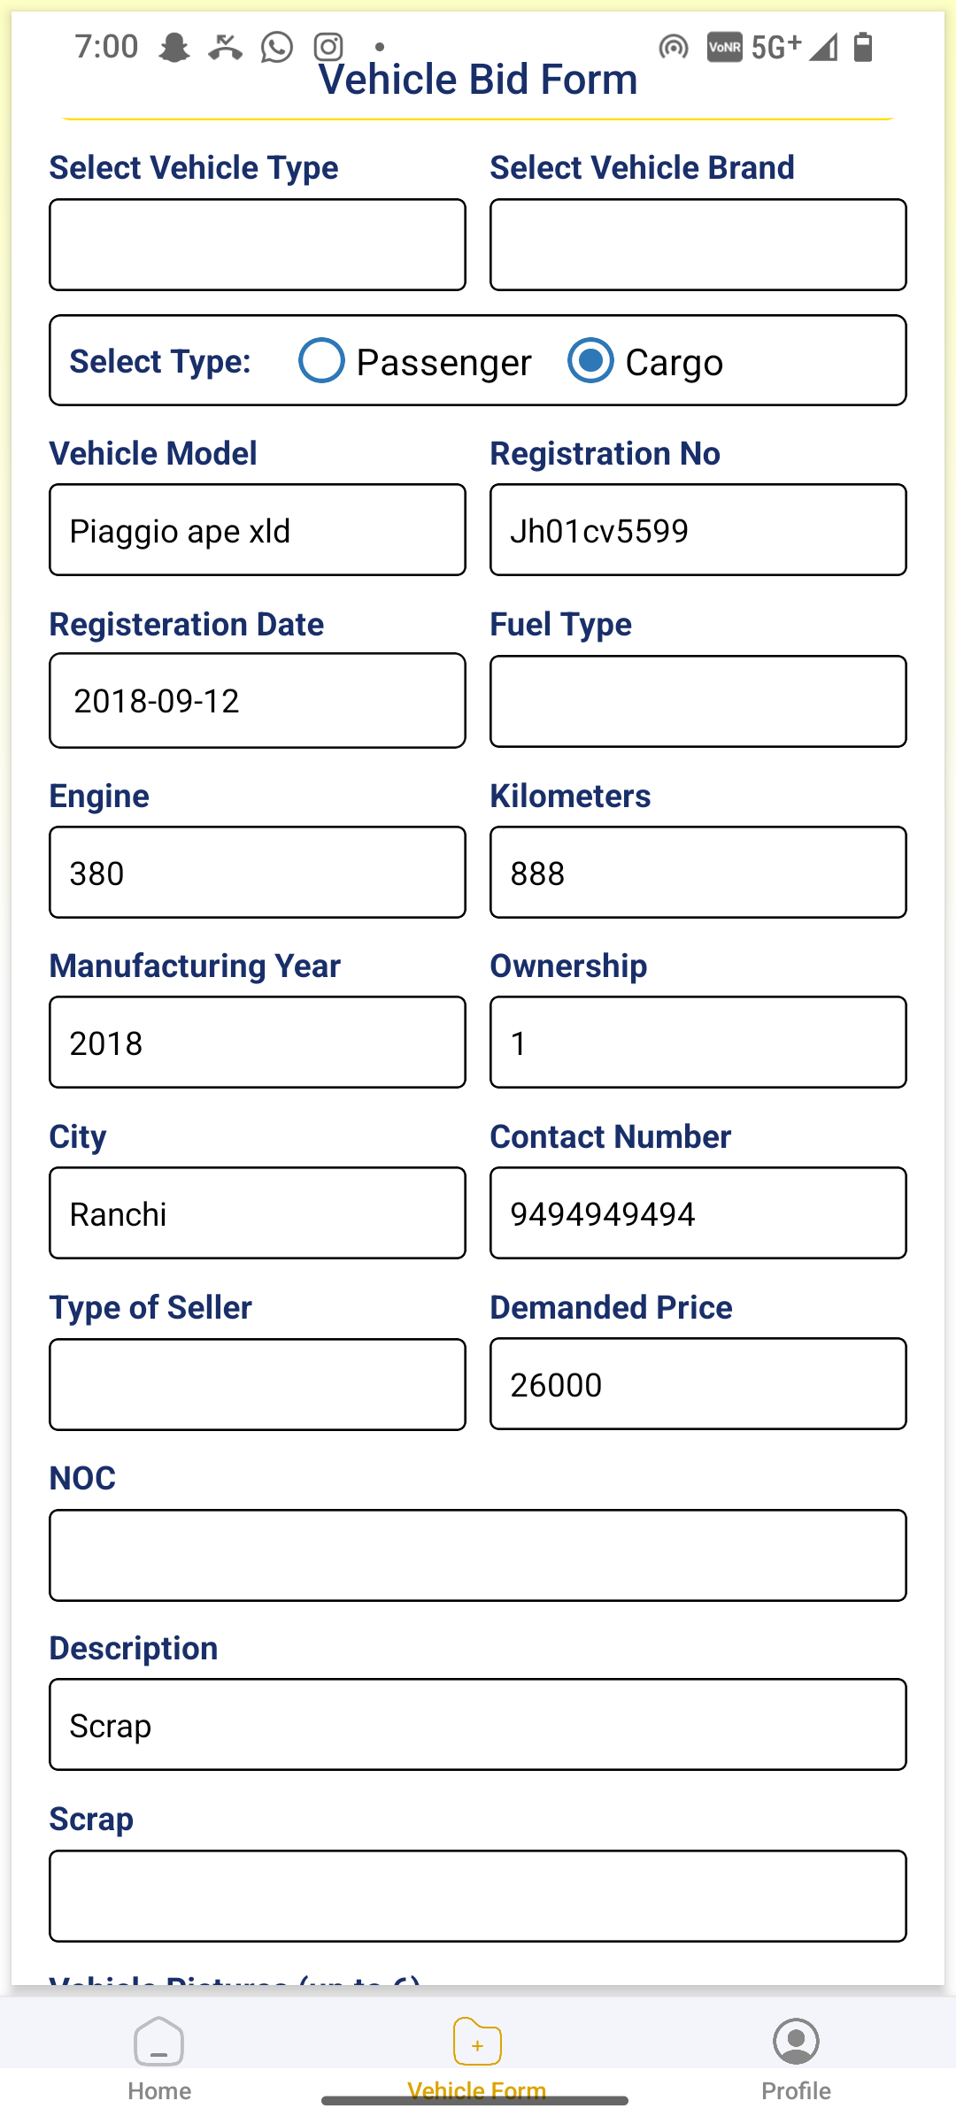
Task: Open the Select Vehicle Brand dropdown
Action: pyautogui.click(x=698, y=245)
